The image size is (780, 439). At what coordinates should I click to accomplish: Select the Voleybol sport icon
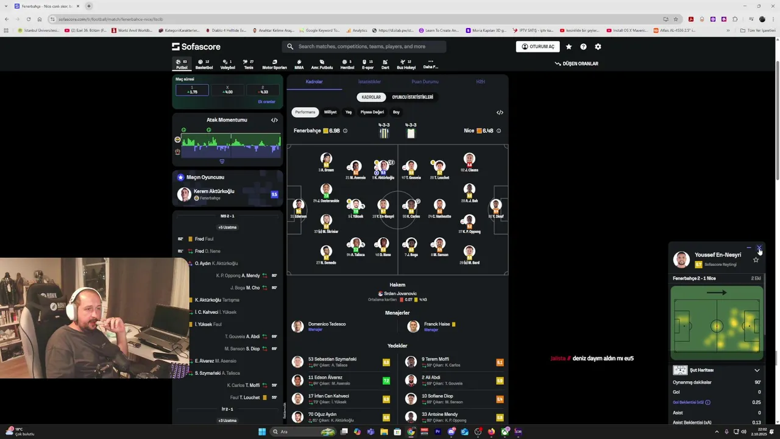point(227,64)
